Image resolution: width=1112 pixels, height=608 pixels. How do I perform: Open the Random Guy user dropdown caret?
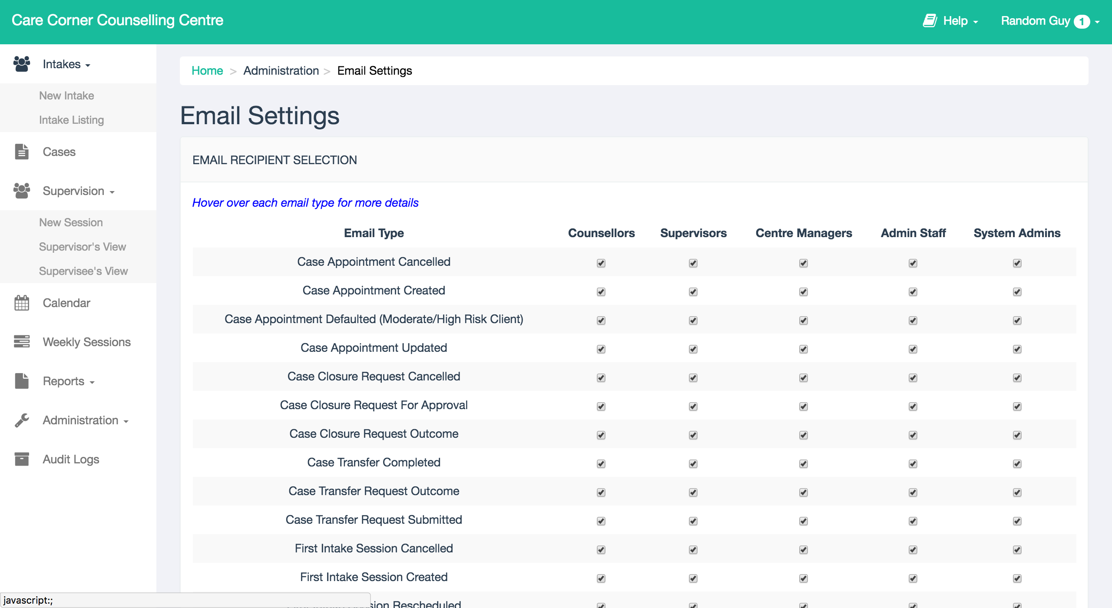pos(1097,22)
